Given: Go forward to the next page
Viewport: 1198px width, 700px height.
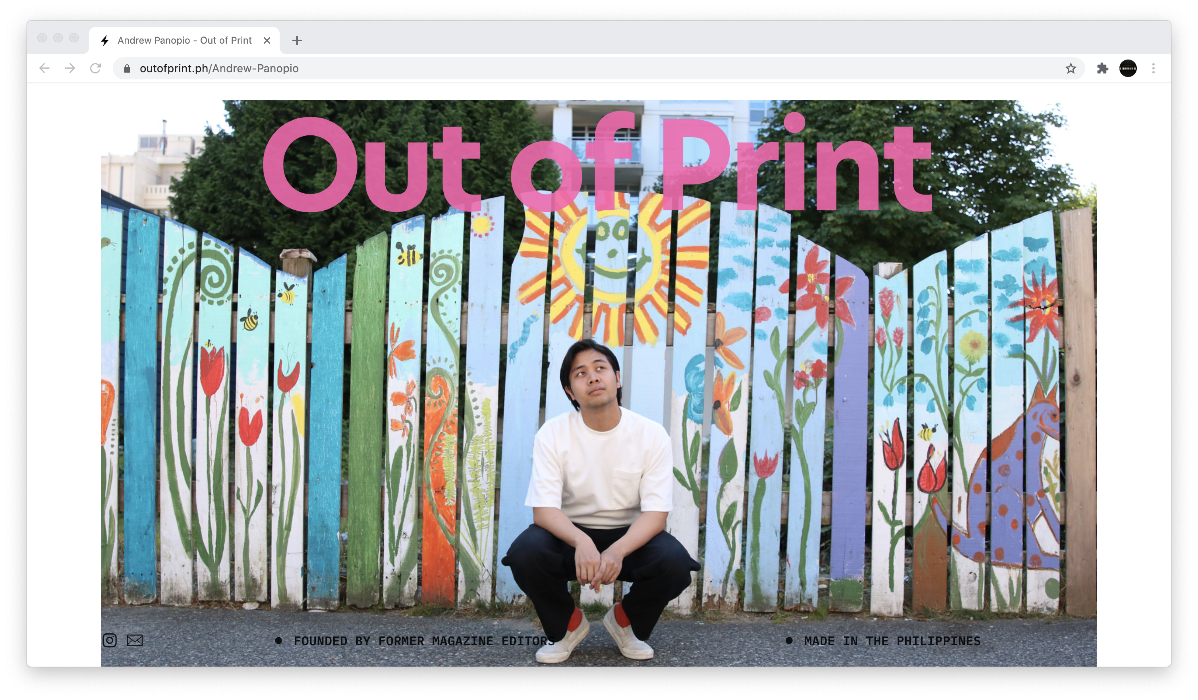Looking at the screenshot, I should (x=70, y=68).
